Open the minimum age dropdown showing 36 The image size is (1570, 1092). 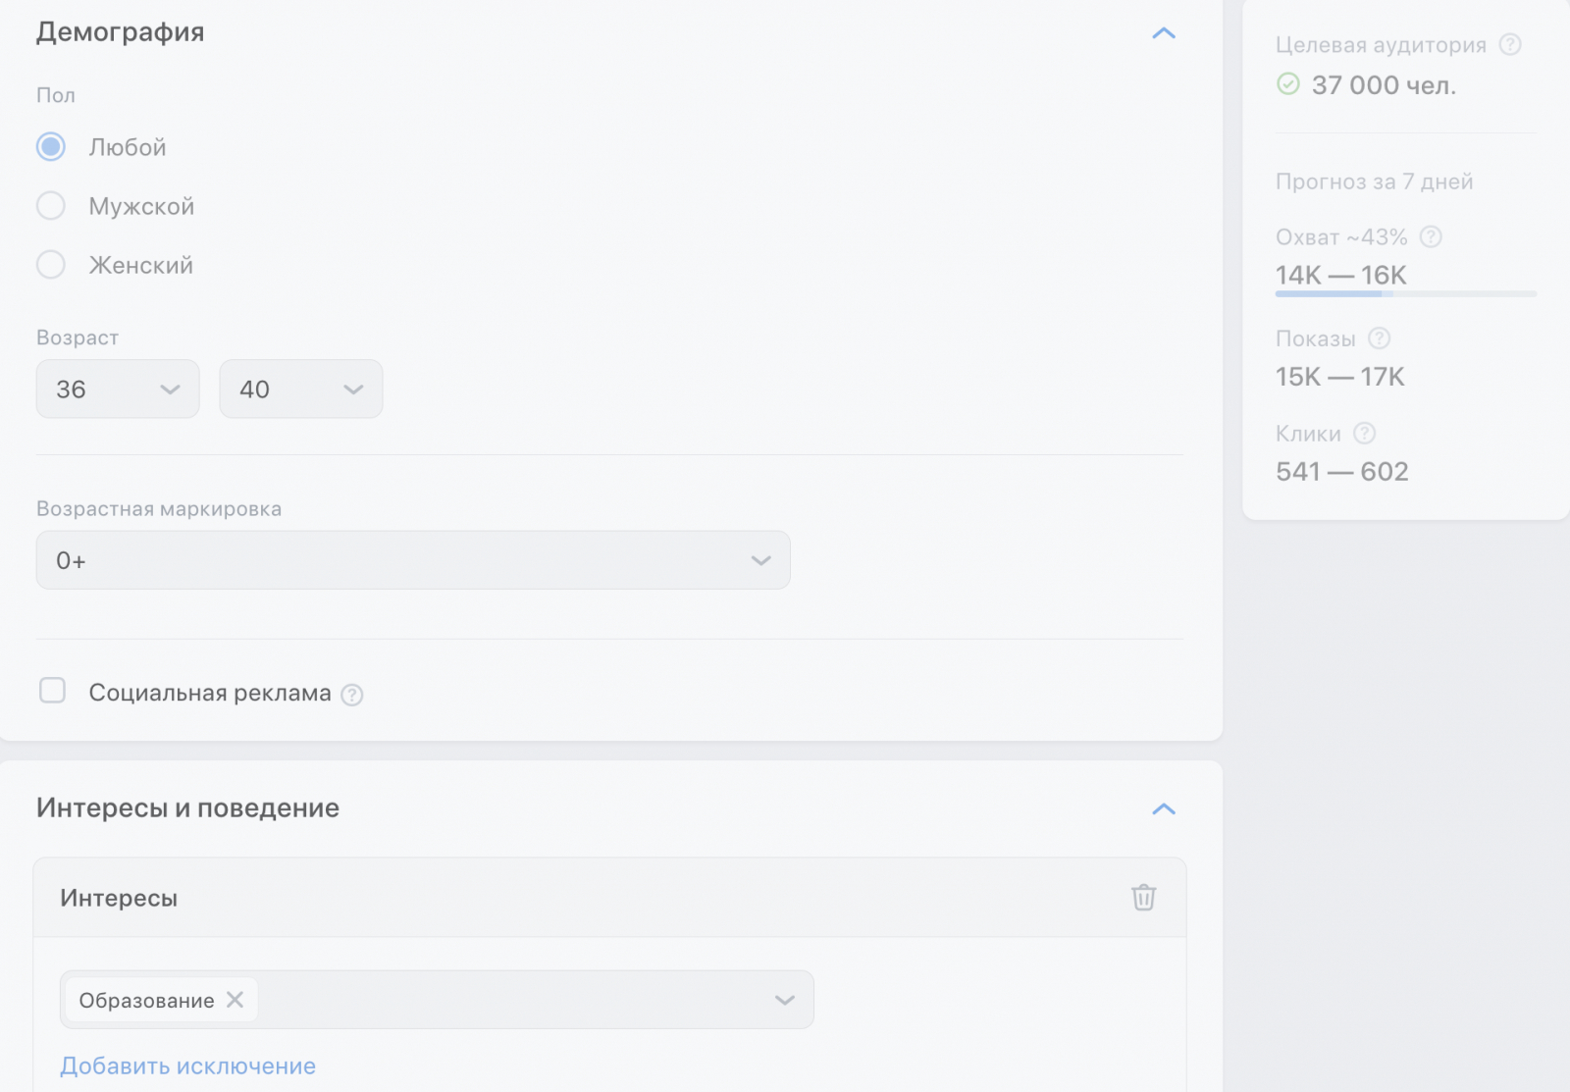(118, 390)
